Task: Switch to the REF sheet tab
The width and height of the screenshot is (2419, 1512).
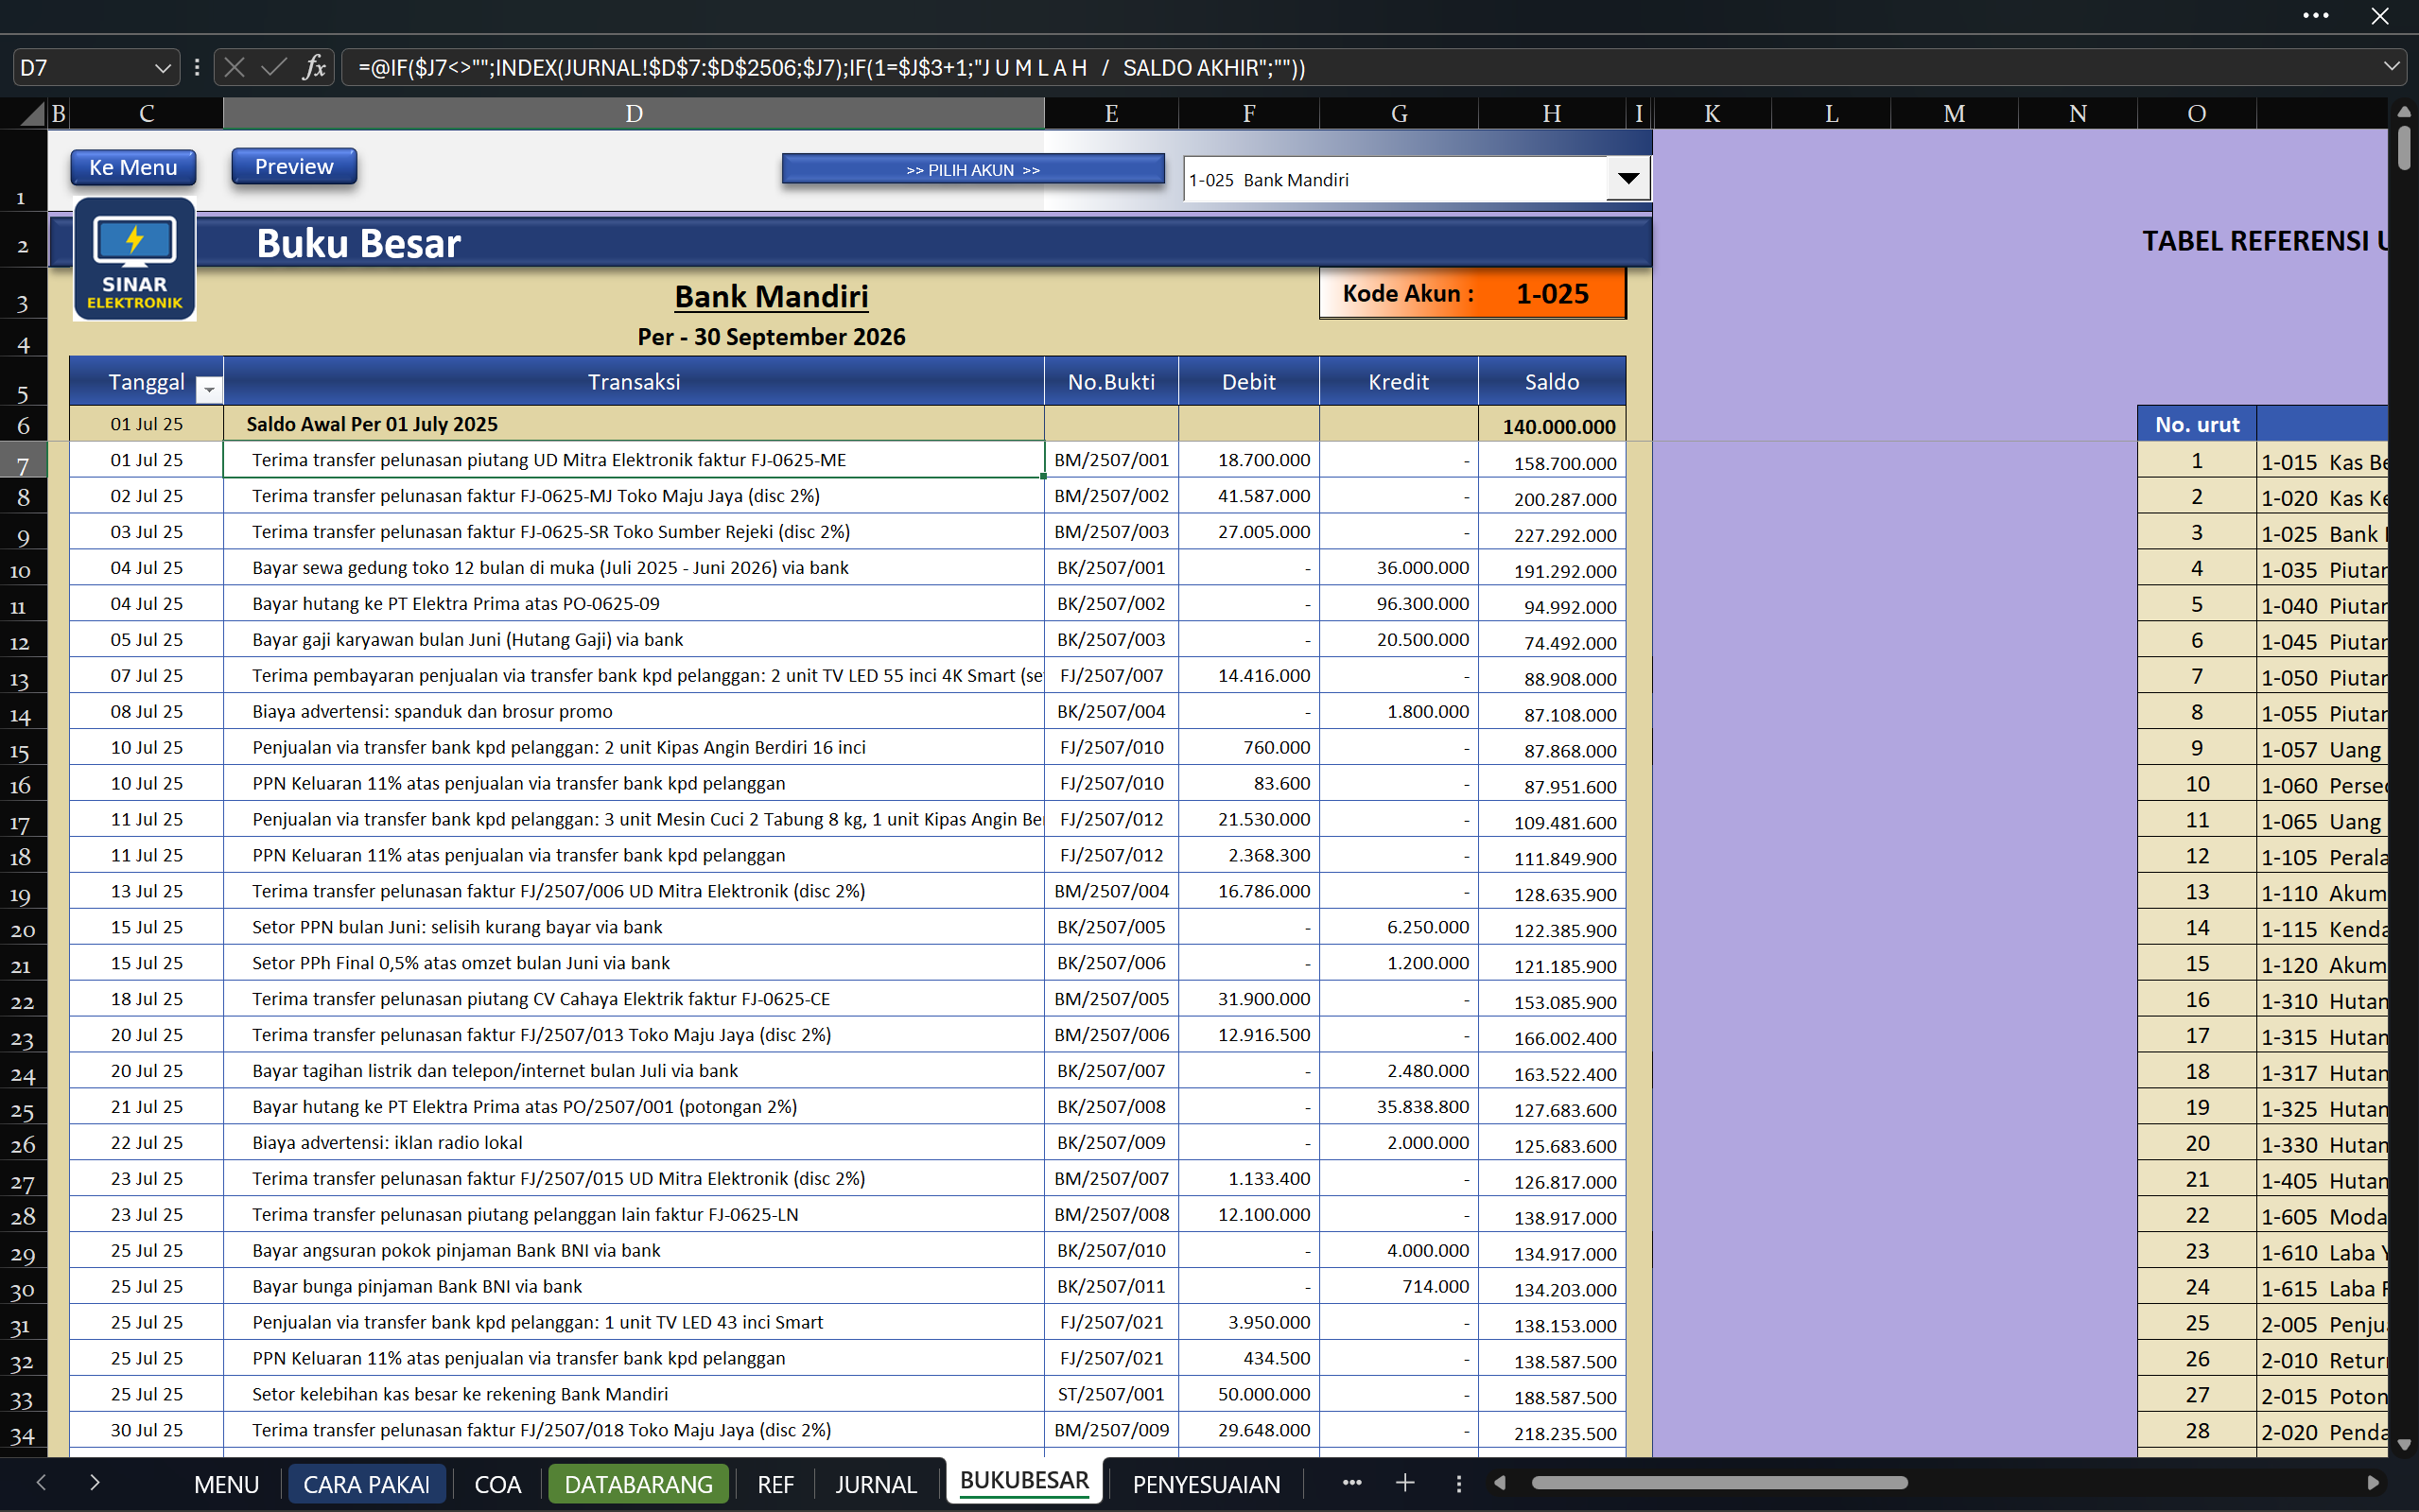Action: pyautogui.click(x=775, y=1484)
